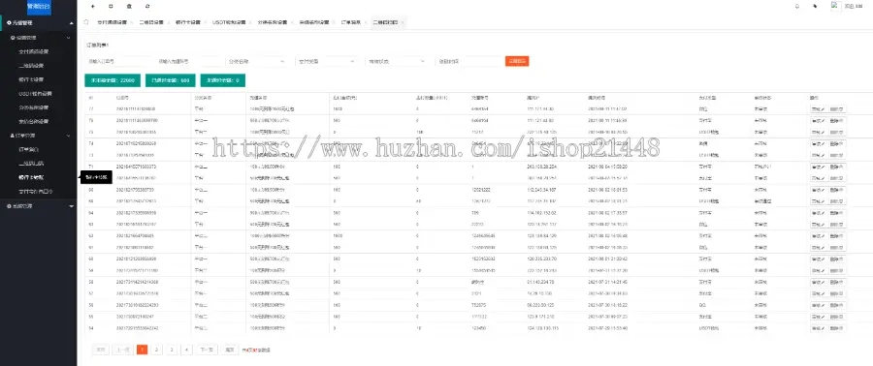Image resolution: width=873 pixels, height=366 pixels.
Task: Open USDT钱包设置 in the sidebar
Action: 35,94
